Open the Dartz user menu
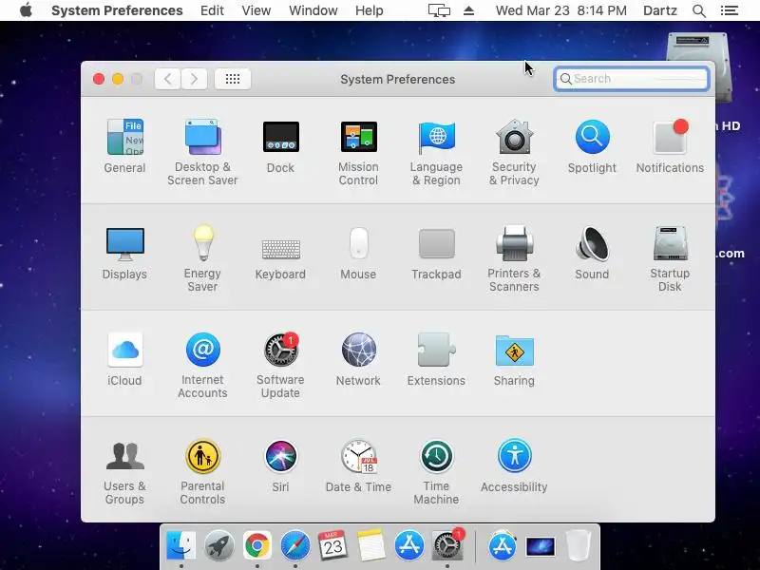 pos(659,10)
